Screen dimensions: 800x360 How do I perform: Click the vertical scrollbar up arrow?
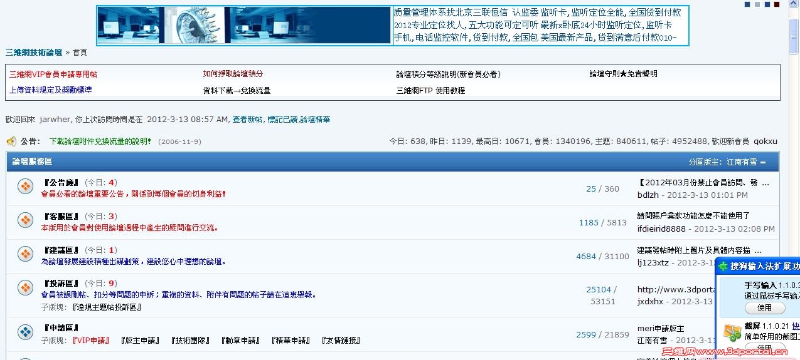coord(794,5)
